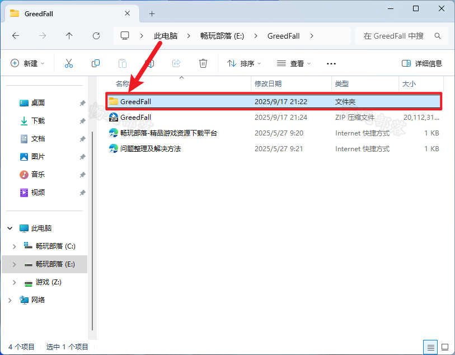Select the GreedFall ZIP archive icon
Viewport: 455px width, 355px height.
[x=114, y=117]
